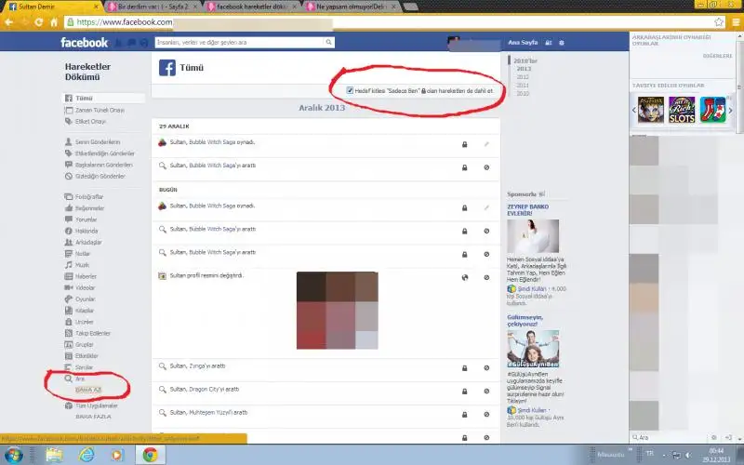Click the facebook.com address bar
This screenshot has width=744, height=465.
click(x=393, y=21)
